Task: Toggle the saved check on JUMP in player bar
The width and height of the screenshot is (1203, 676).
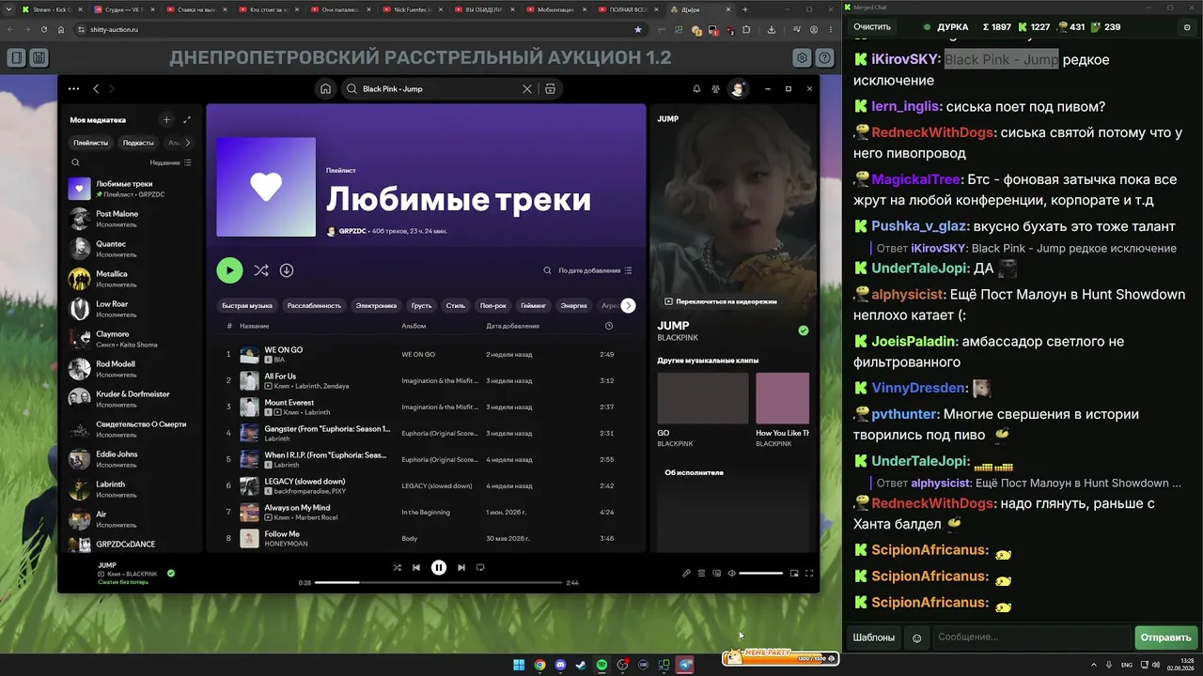Action: pyautogui.click(x=170, y=573)
